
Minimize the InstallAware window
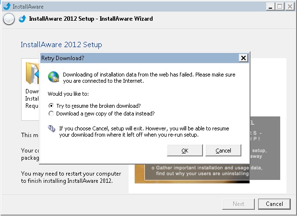(x=270, y=7)
